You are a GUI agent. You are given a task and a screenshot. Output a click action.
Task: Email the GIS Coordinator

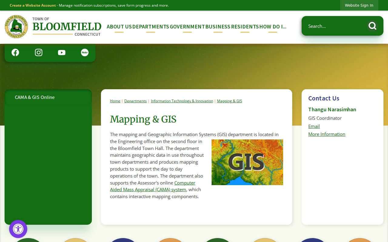pyautogui.click(x=314, y=126)
